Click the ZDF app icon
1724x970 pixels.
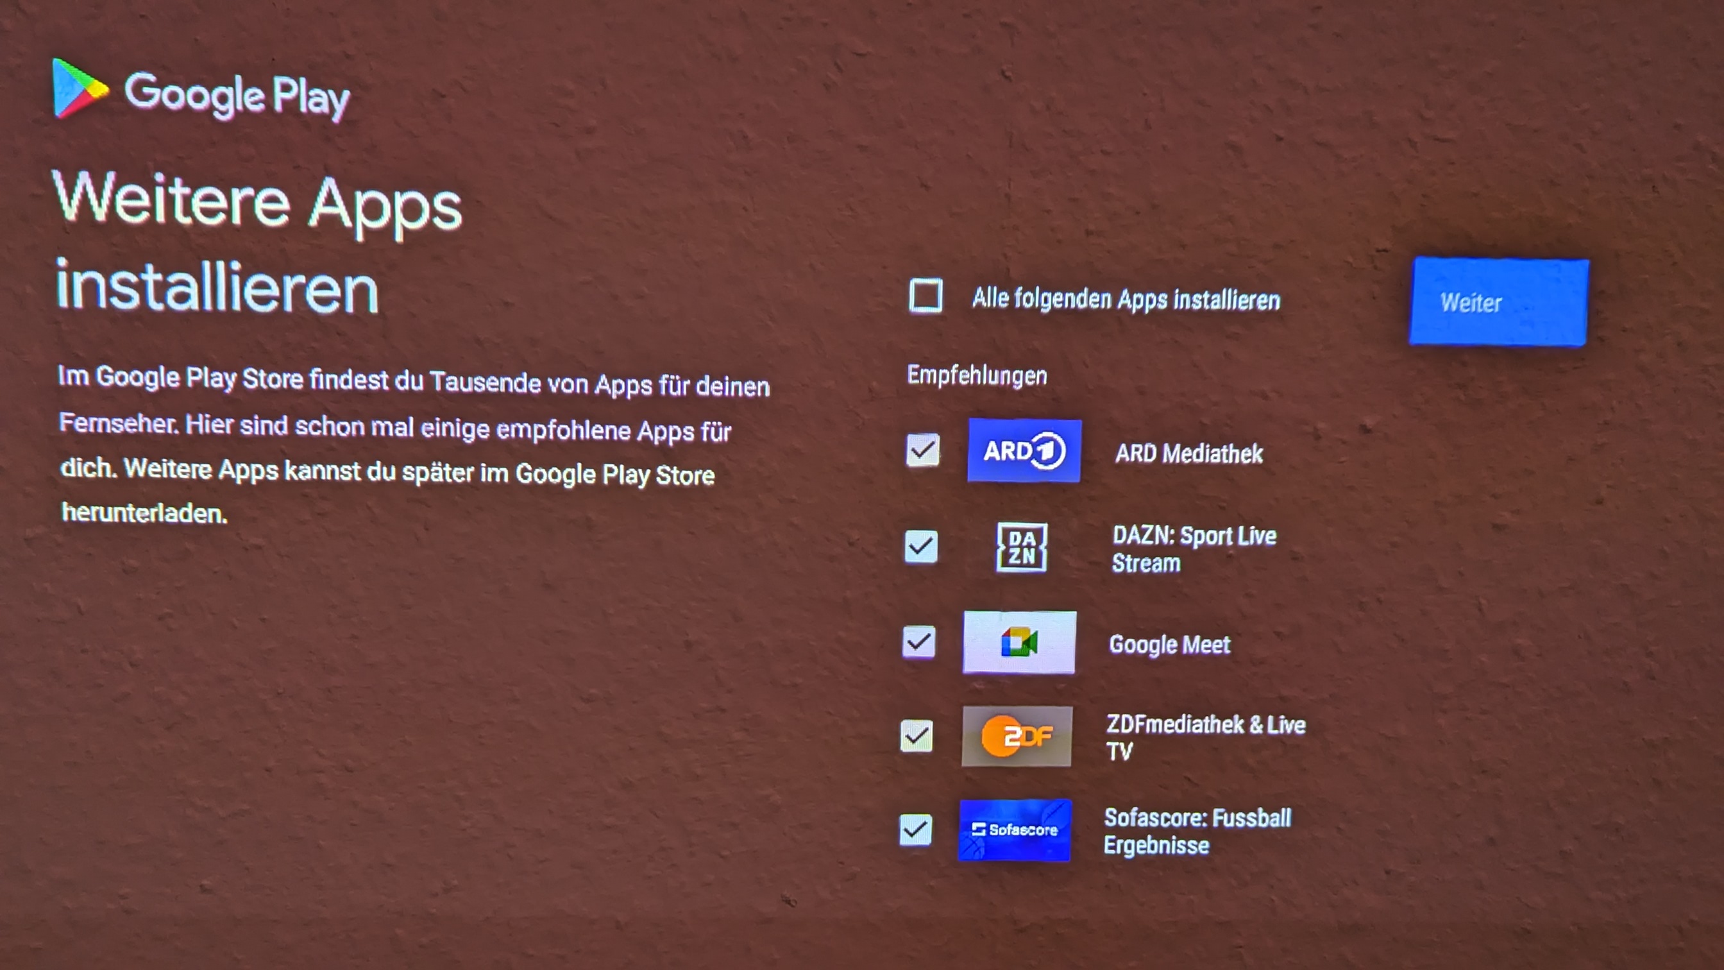click(1017, 736)
